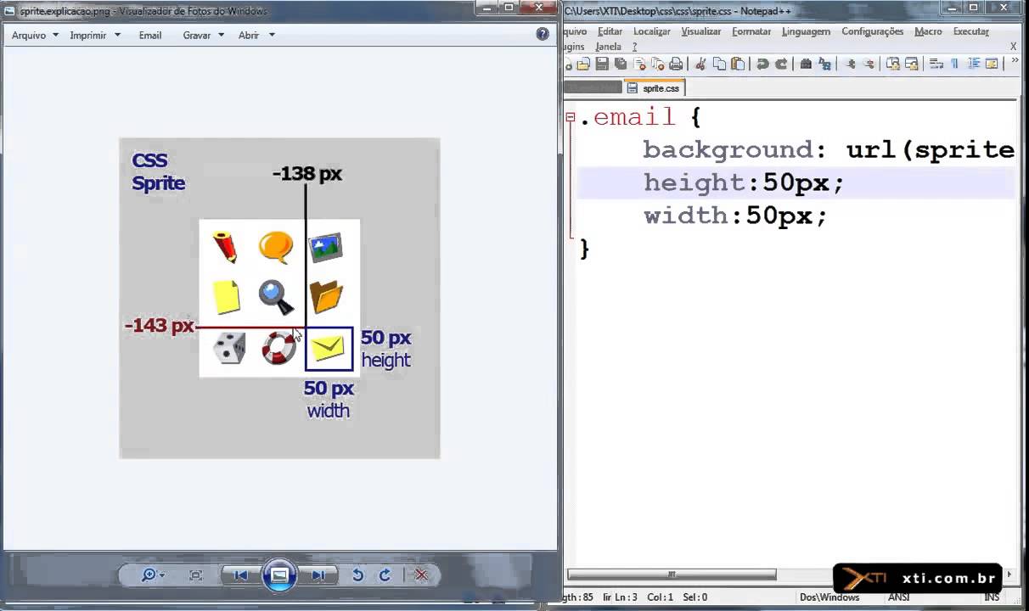Open the Formatar menu

pyautogui.click(x=751, y=31)
